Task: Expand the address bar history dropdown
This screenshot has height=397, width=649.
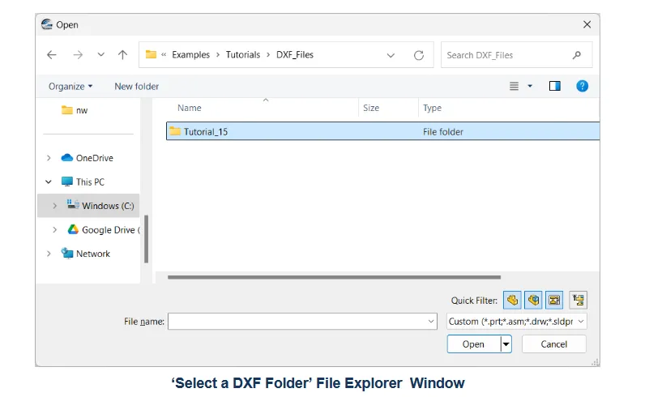Action: pyautogui.click(x=391, y=55)
